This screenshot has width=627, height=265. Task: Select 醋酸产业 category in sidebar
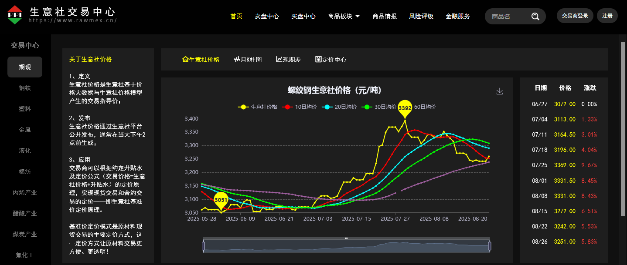25,213
